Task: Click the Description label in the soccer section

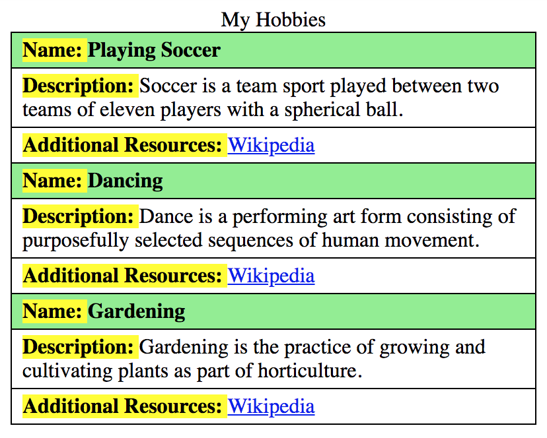Action: pos(79,86)
